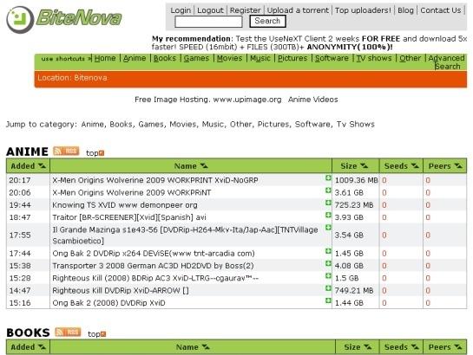The height and width of the screenshot is (355, 473).
Task: Click the Search button
Action: click(267, 21)
